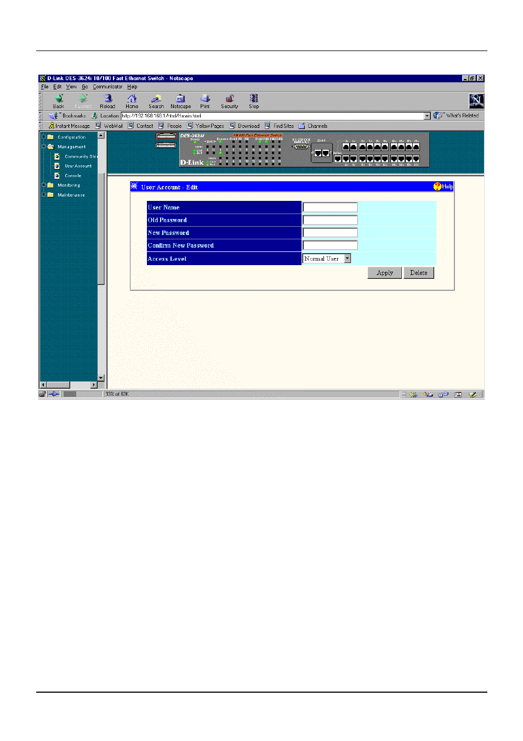Focus the New Password field
The height and width of the screenshot is (741, 523).
330,232
